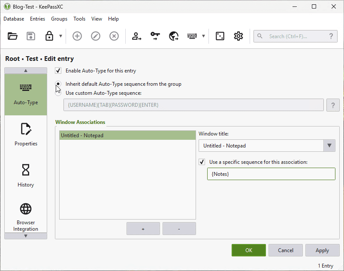Expand Auto-Type toolbar dropdown arrow
Screen dimensions: 344x271
click(203, 36)
